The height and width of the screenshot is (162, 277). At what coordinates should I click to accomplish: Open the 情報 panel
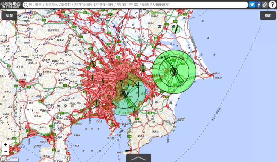9,16
